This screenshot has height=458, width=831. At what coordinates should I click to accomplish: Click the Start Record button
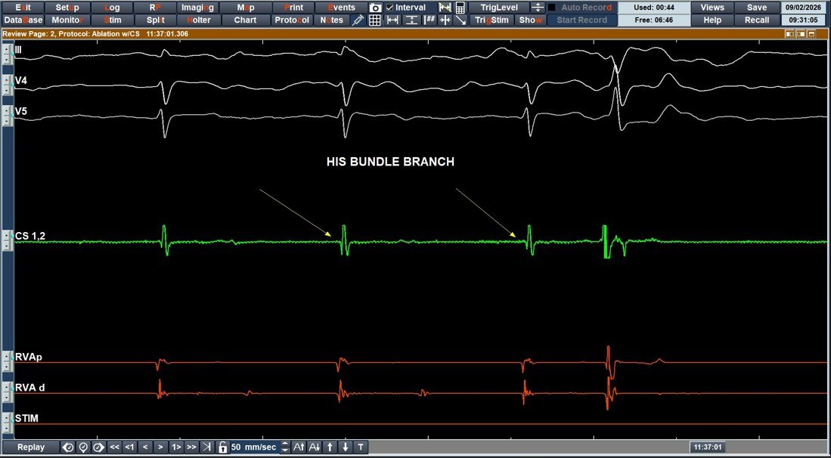click(x=582, y=20)
